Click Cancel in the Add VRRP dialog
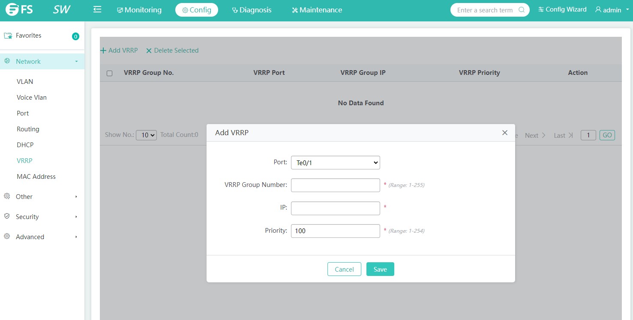 (x=344, y=269)
